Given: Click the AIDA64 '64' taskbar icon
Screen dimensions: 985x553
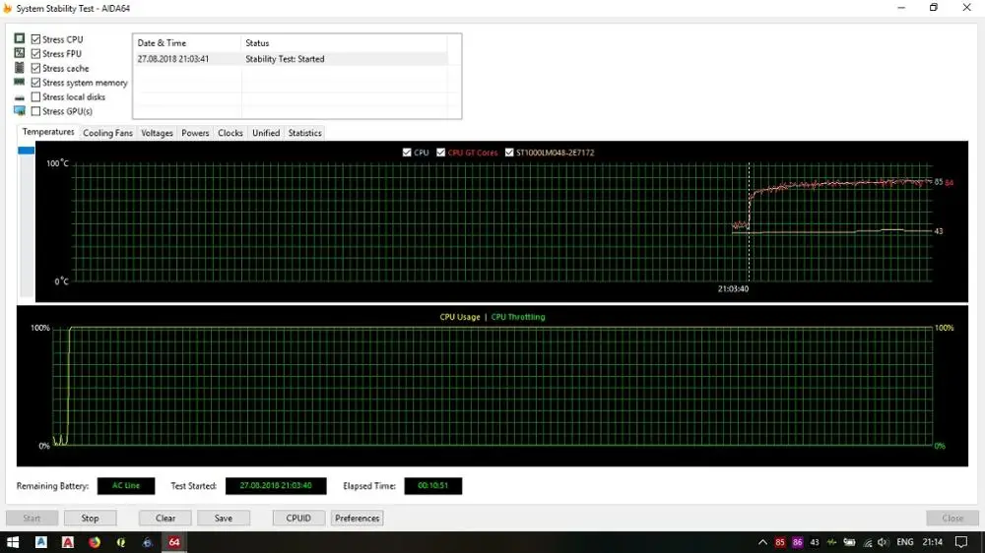Looking at the screenshot, I should [174, 542].
